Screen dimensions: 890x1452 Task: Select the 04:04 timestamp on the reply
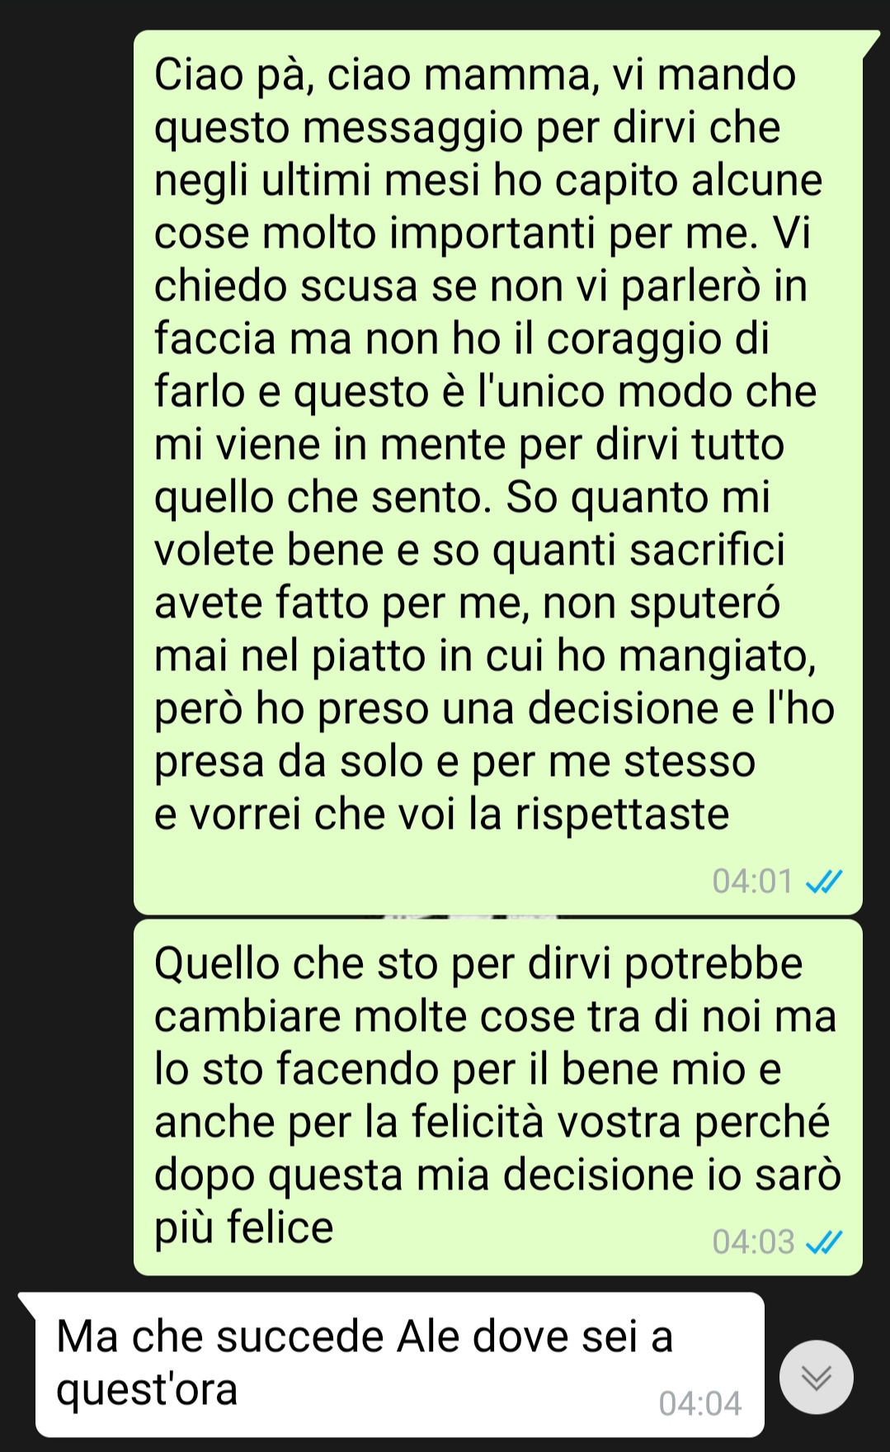tap(700, 1403)
